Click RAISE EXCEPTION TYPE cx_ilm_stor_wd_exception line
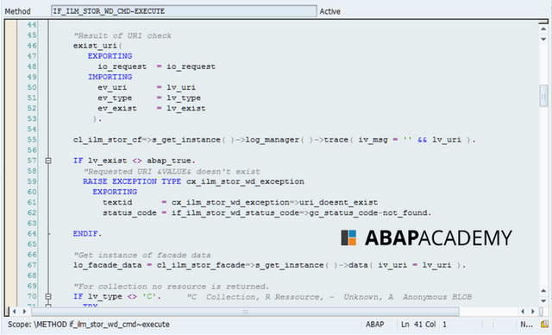 (x=193, y=181)
